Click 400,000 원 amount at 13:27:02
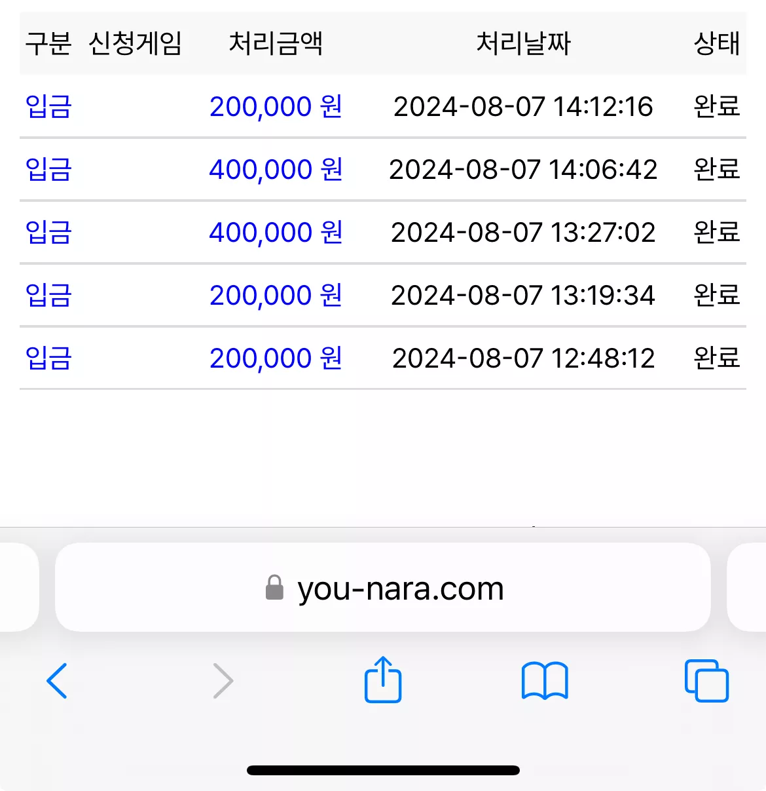766x791 pixels. (276, 232)
